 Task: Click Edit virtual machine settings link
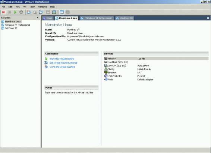[63, 63]
